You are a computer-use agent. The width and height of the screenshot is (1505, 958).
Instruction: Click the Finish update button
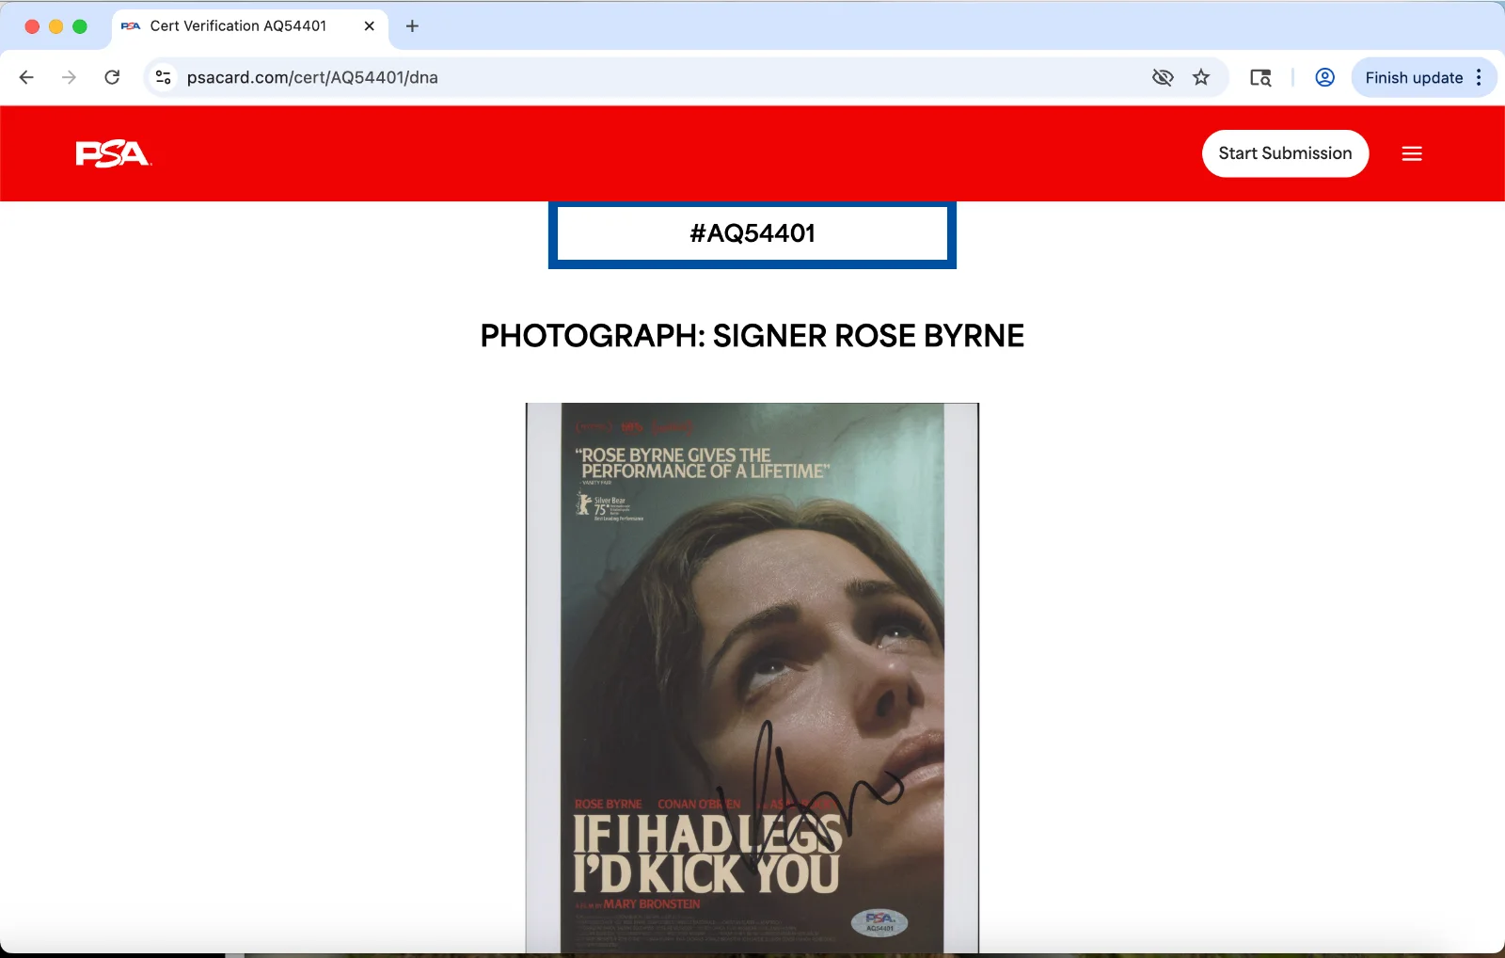pyautogui.click(x=1414, y=77)
